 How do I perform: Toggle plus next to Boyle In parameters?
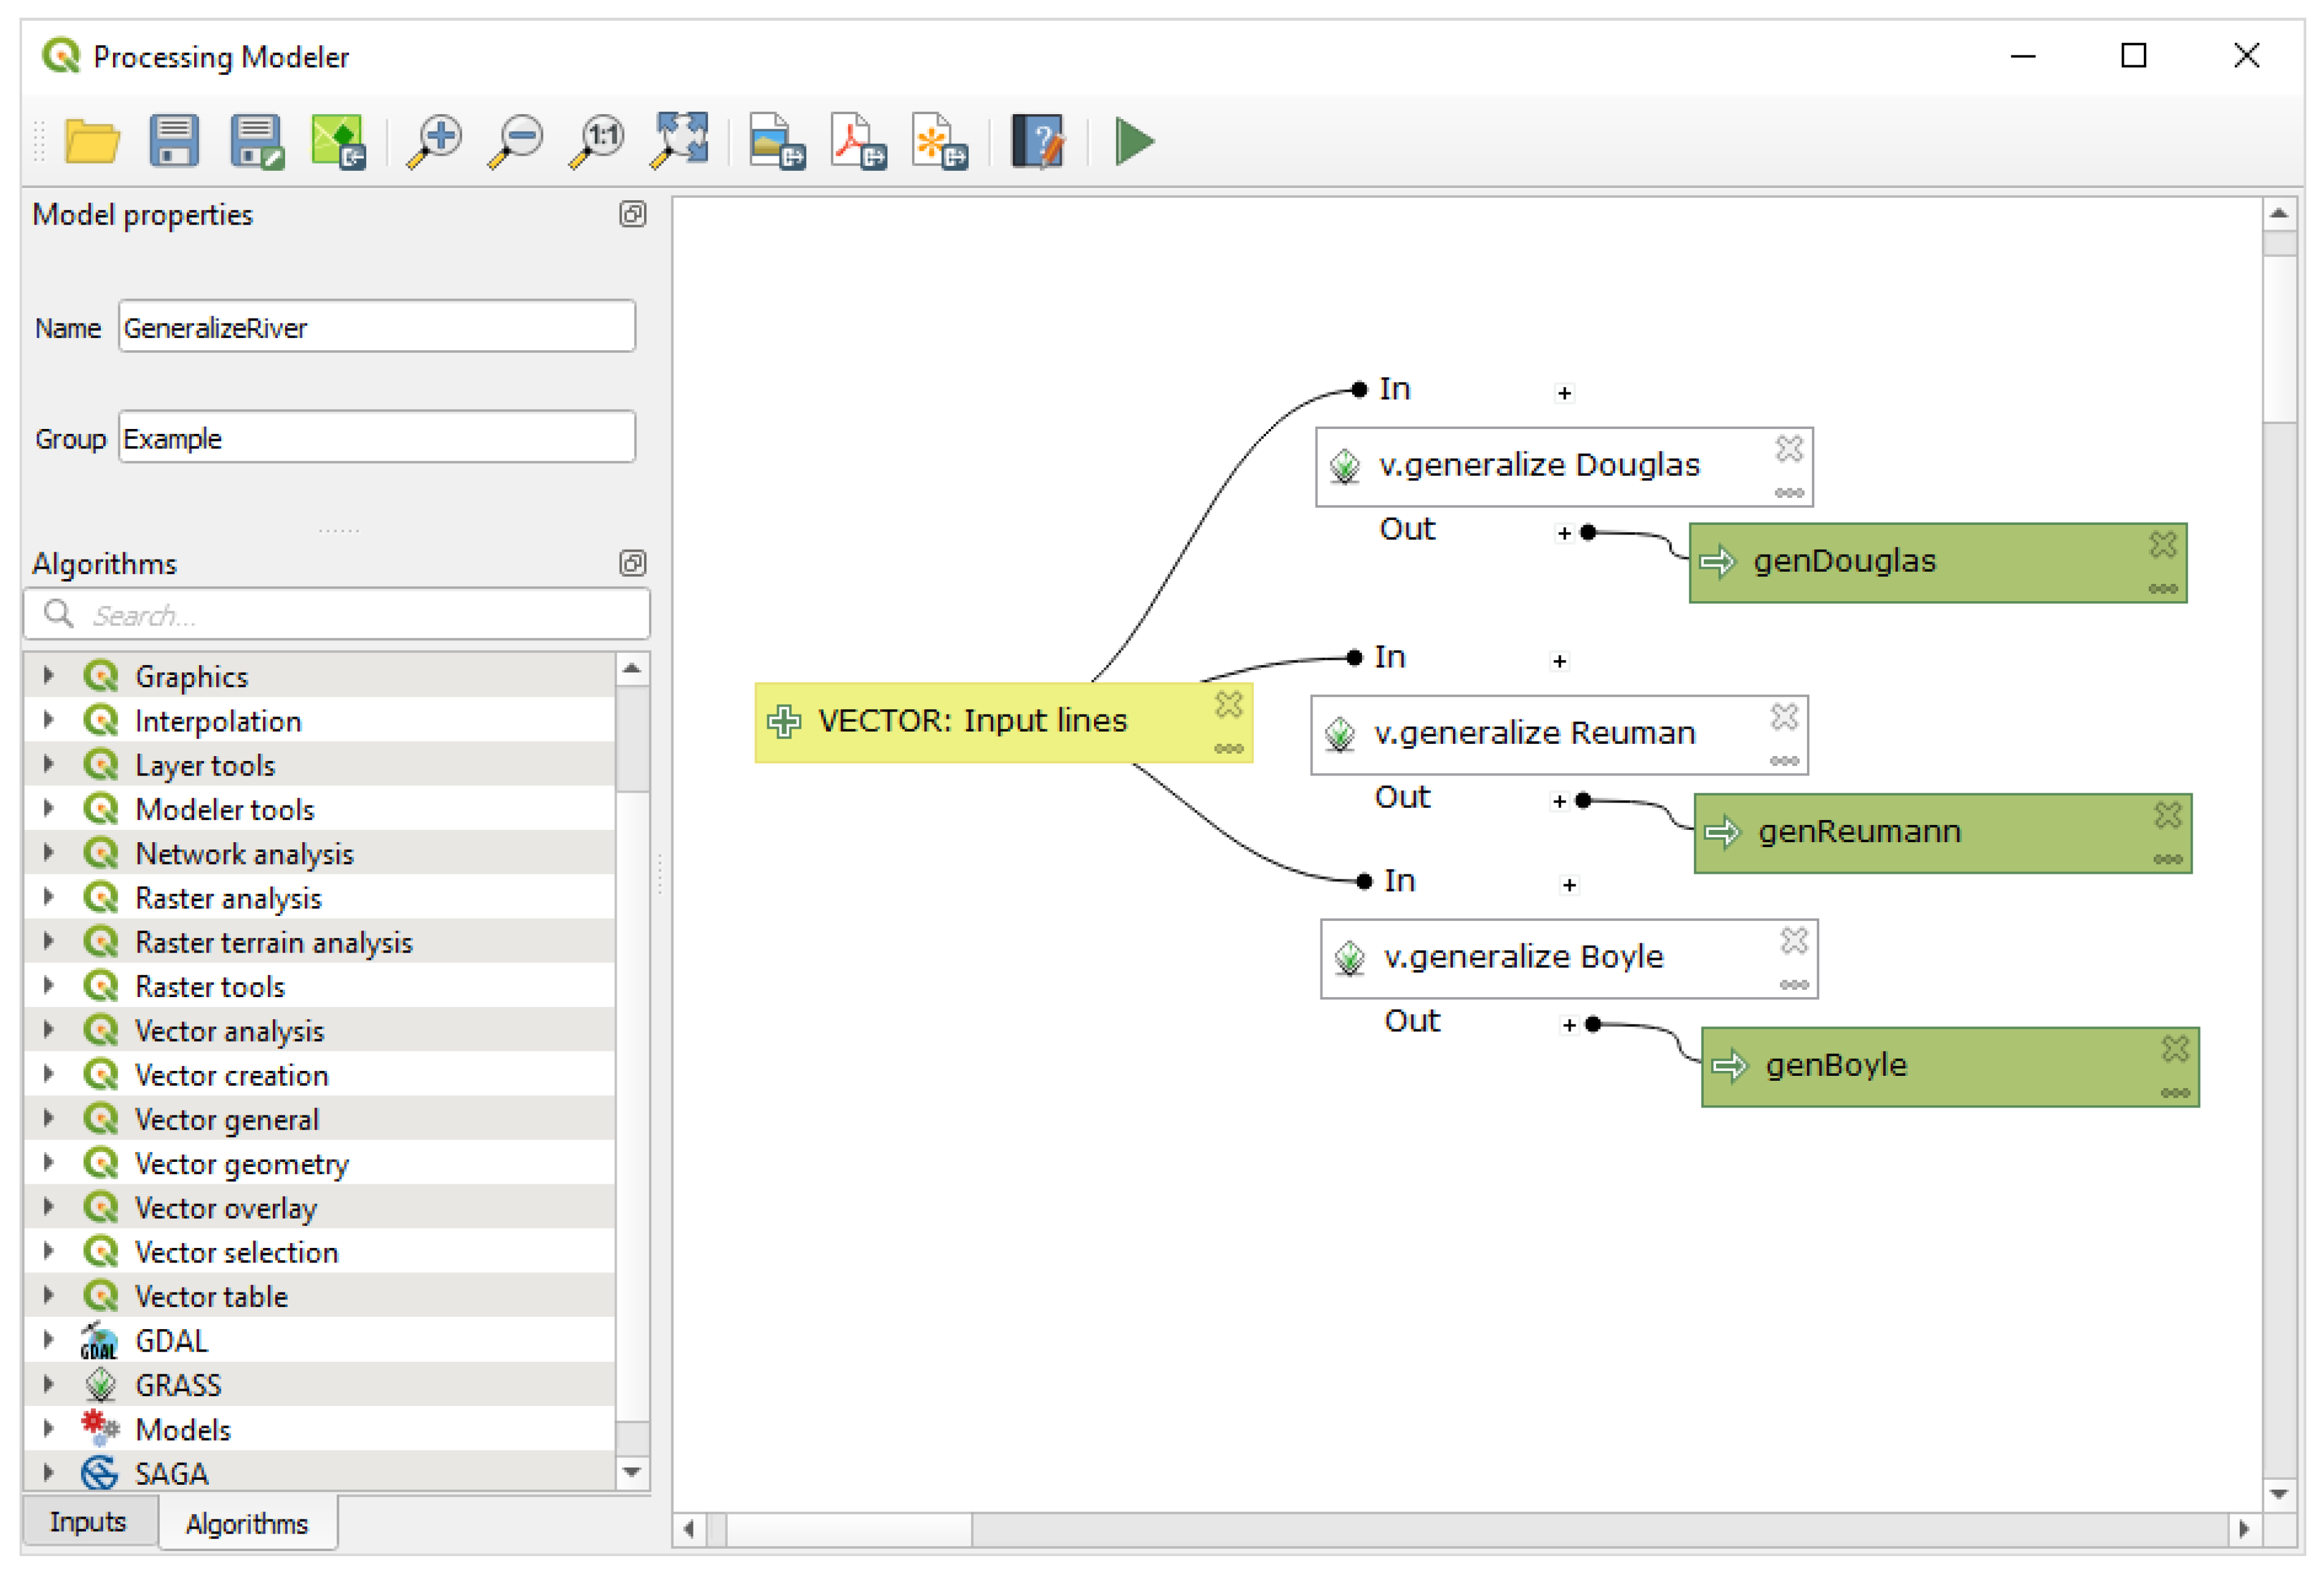[1570, 885]
